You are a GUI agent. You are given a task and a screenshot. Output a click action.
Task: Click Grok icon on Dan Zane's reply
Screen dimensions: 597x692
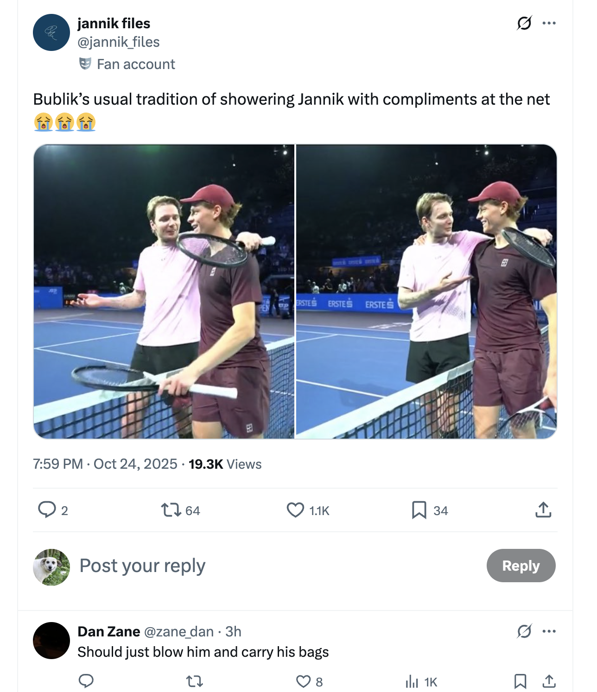[524, 631]
